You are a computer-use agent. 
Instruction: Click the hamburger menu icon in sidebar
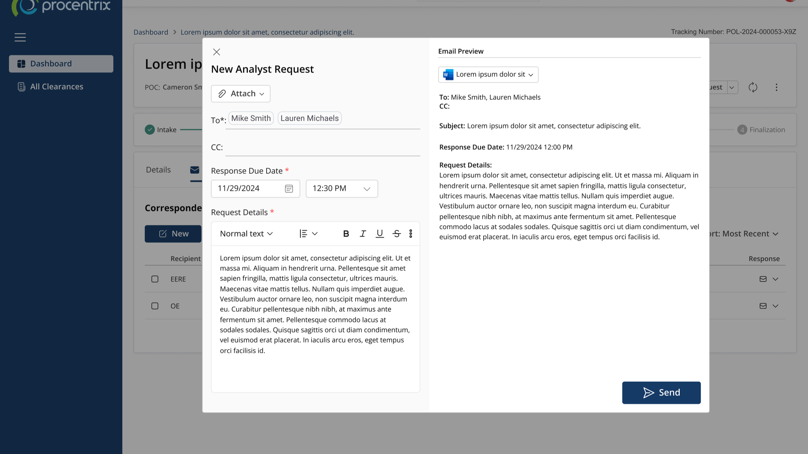(20, 37)
